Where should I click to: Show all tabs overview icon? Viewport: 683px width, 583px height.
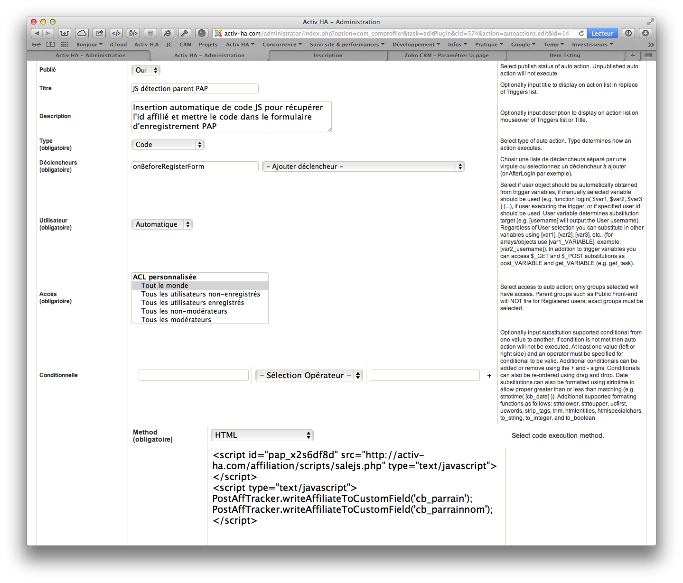pos(648,56)
